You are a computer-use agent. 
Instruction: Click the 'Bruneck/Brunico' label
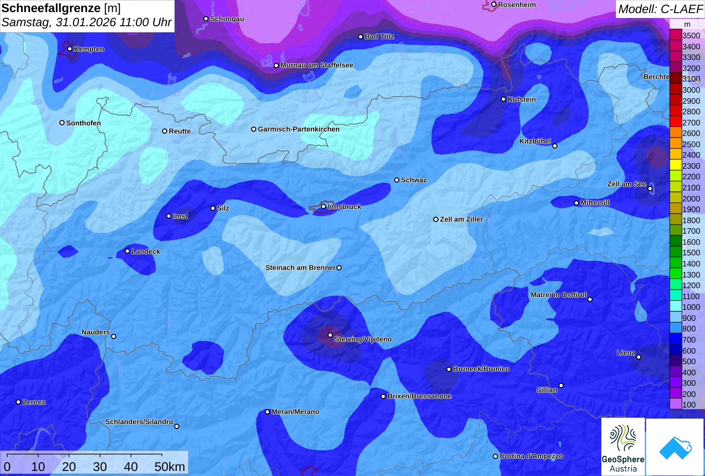click(x=481, y=369)
